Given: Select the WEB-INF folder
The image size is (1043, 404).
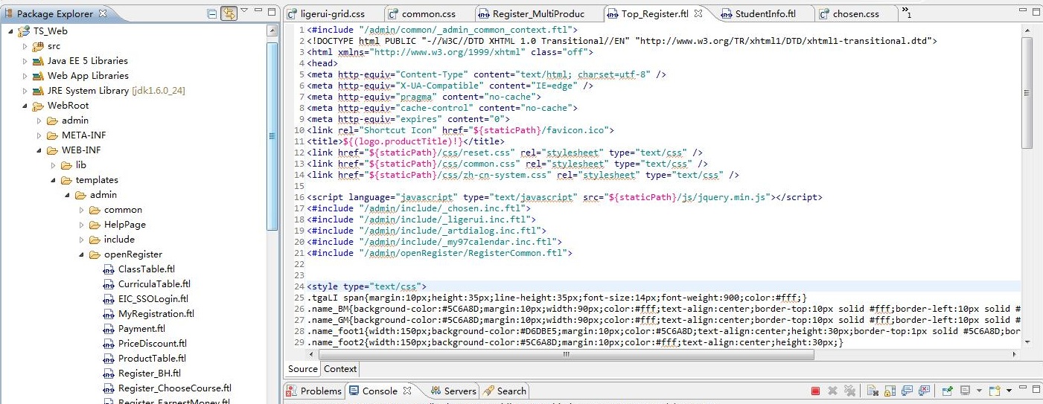Looking at the screenshot, I should [x=81, y=150].
